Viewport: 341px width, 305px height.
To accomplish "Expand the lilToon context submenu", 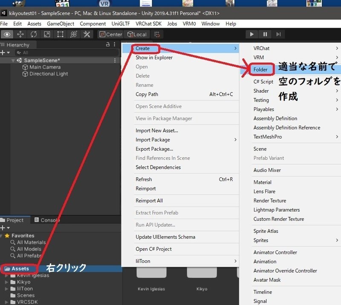I will (181, 261).
